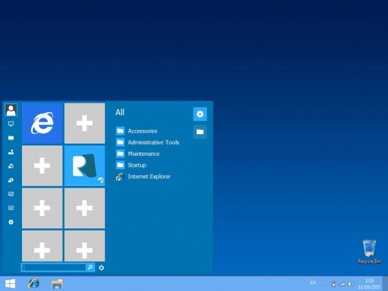Click the user account picture icon
The image size is (388, 291).
coord(10,110)
